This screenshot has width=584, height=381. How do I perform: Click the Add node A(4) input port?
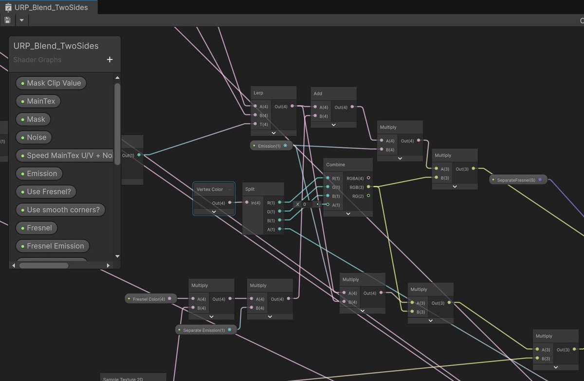click(x=315, y=107)
